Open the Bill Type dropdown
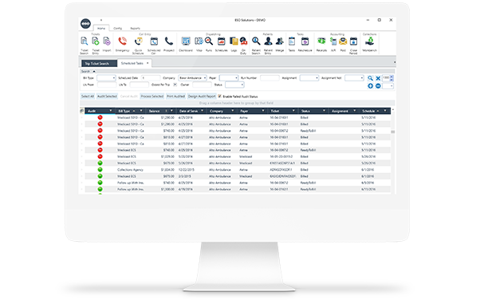The height and width of the screenshot is (300, 480). click(106, 78)
